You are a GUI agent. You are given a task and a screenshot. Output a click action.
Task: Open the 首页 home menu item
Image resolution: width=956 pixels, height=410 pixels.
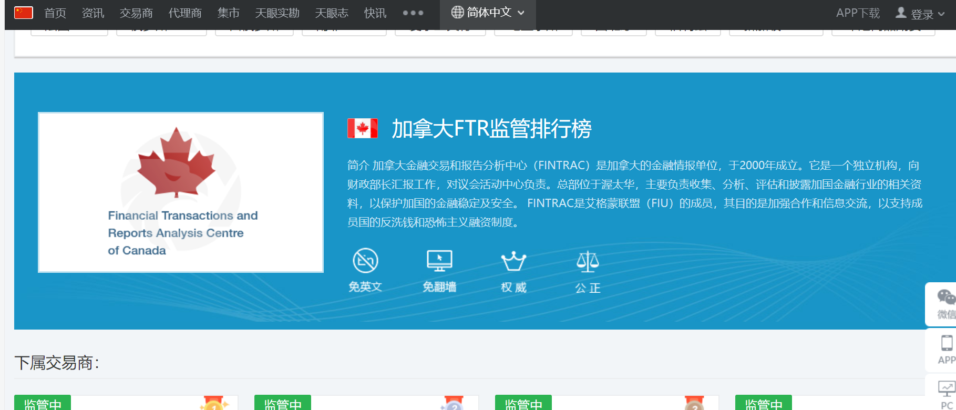55,13
